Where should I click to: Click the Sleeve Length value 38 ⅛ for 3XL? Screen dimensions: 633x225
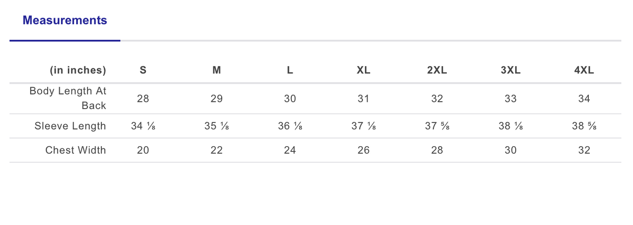[511, 126]
